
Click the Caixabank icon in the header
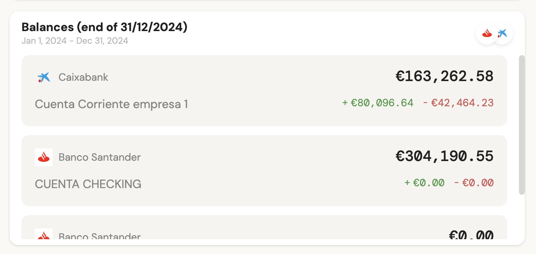pos(503,34)
